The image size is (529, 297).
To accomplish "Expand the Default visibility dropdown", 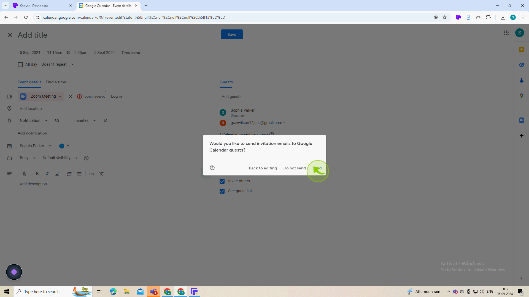I will [x=60, y=158].
